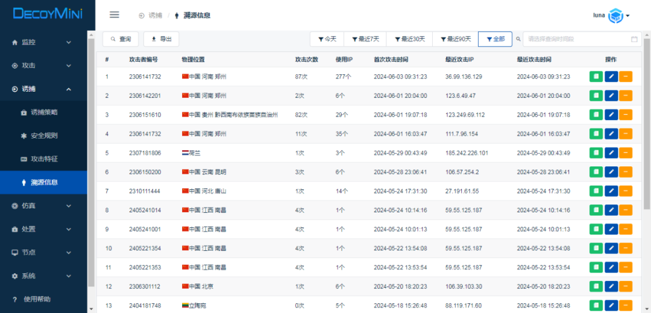651x313 pixels.
Task: Click the blue edit icon for row 1
Action: tap(611, 77)
